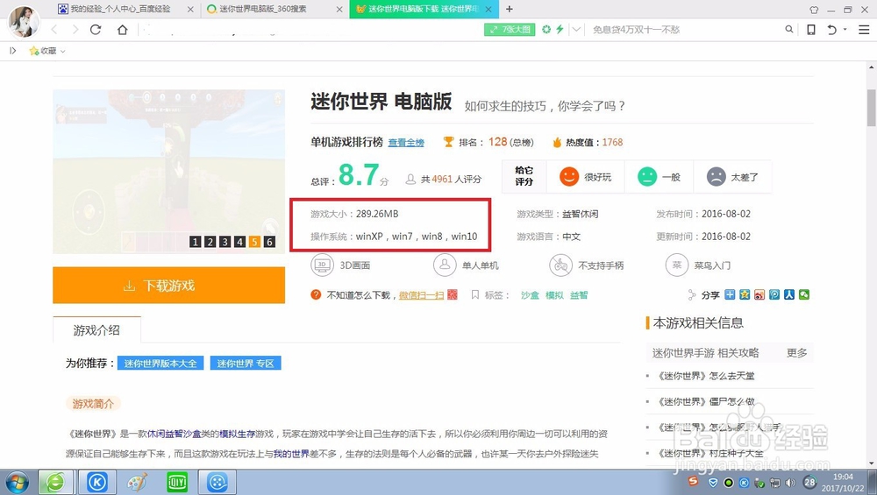Expand the dropdown arrow beside undo icon
Screen dimensions: 877x495
coord(845,29)
